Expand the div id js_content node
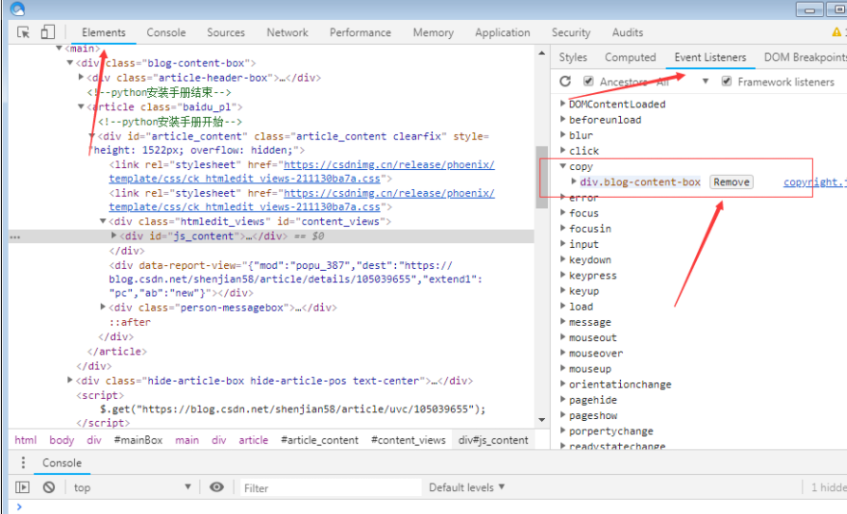Viewport: 847px width, 514px height. click(x=115, y=236)
